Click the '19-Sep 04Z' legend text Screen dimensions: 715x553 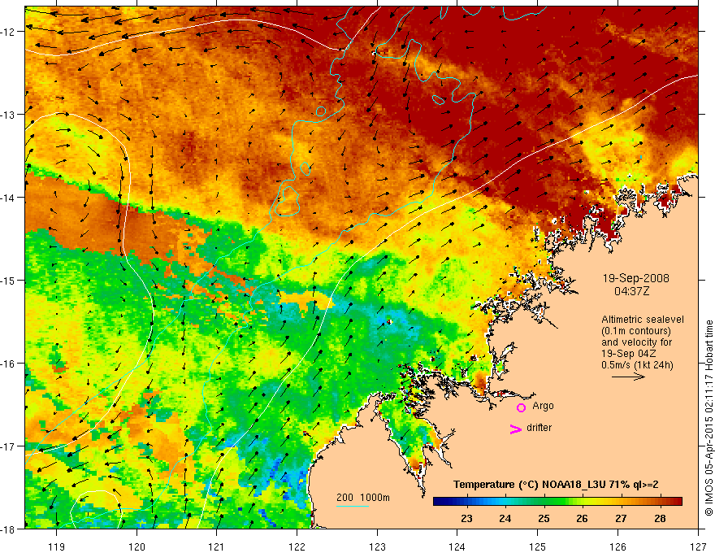(x=629, y=354)
